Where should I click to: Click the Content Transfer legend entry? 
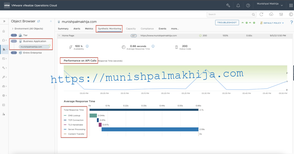coord(74,134)
